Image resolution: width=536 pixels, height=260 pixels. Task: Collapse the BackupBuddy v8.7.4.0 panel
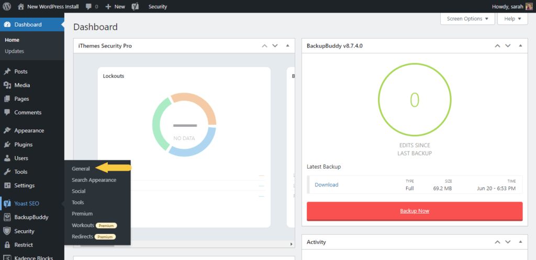click(x=521, y=45)
